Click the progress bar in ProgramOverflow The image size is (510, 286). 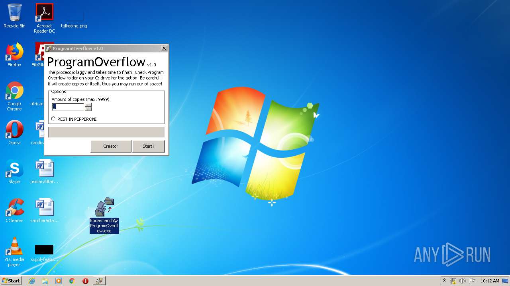(x=106, y=132)
